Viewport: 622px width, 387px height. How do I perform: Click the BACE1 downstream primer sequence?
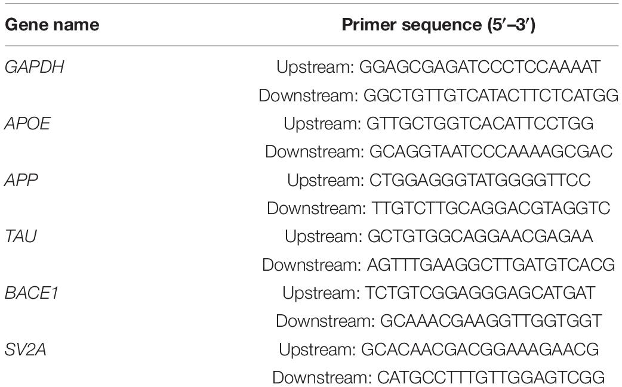click(438, 321)
